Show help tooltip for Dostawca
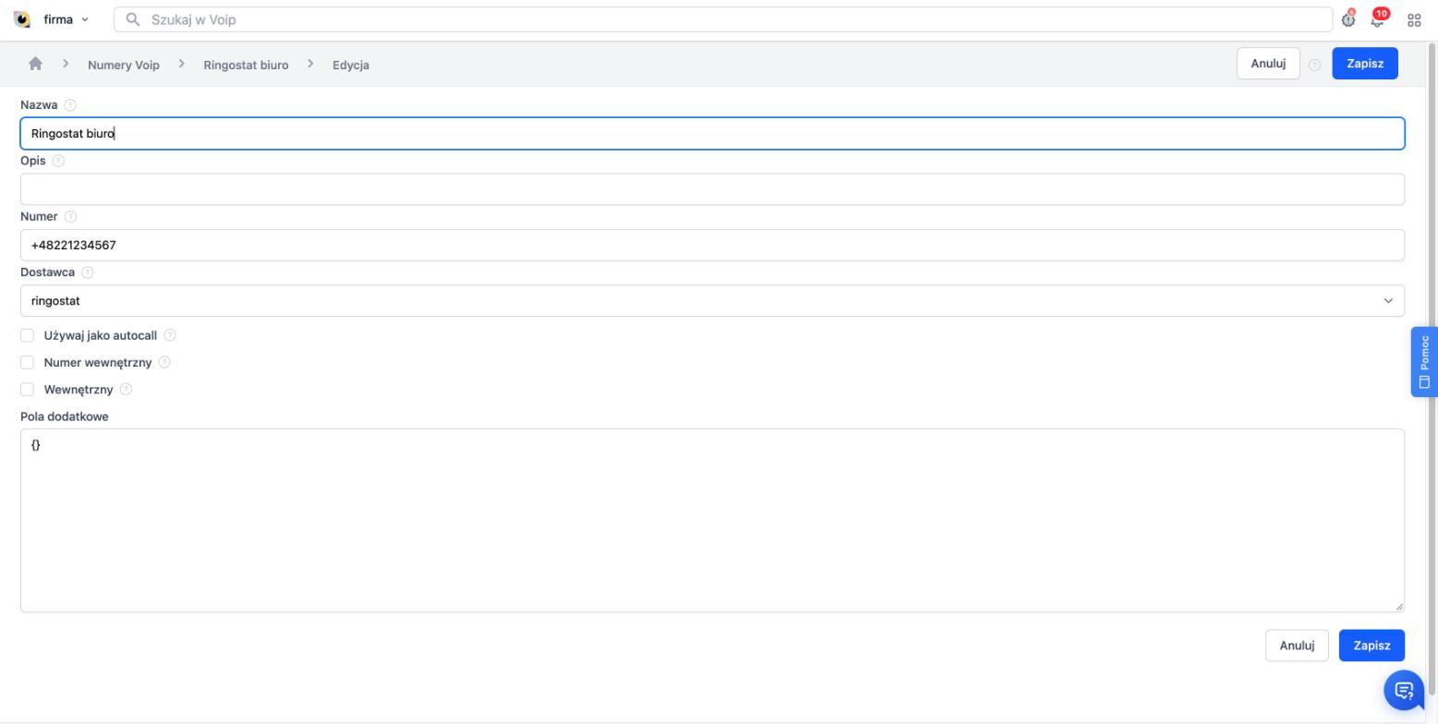 (88, 272)
